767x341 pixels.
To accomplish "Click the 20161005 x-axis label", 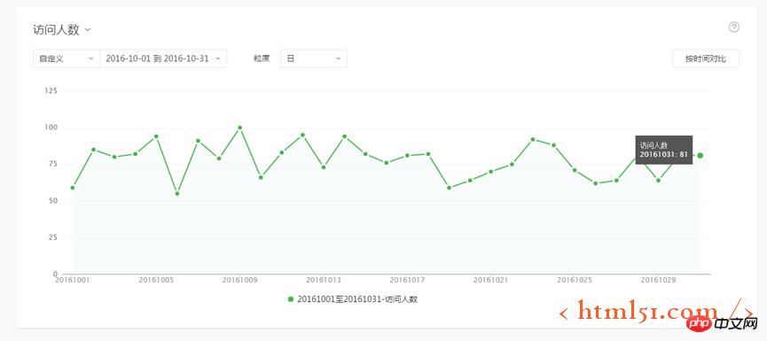I will [x=156, y=281].
